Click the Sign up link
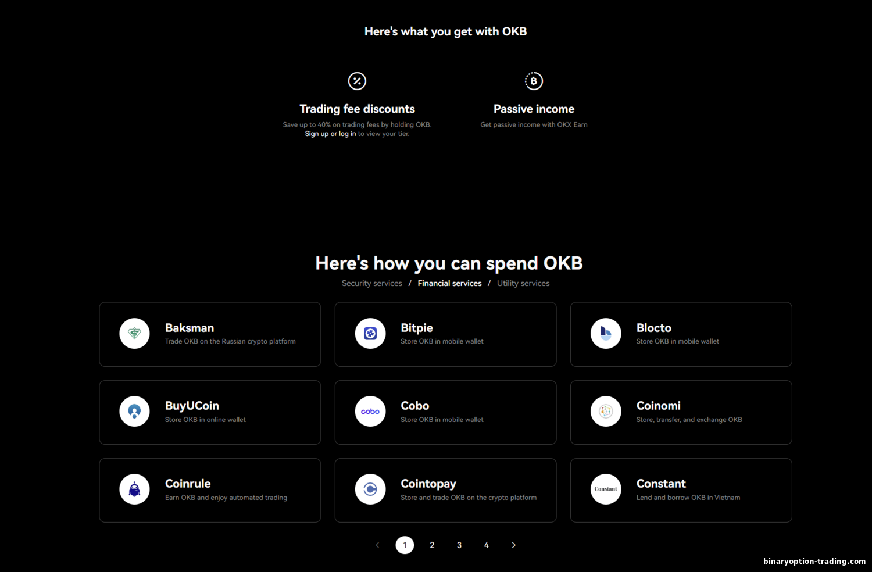872x572 pixels. (317, 134)
